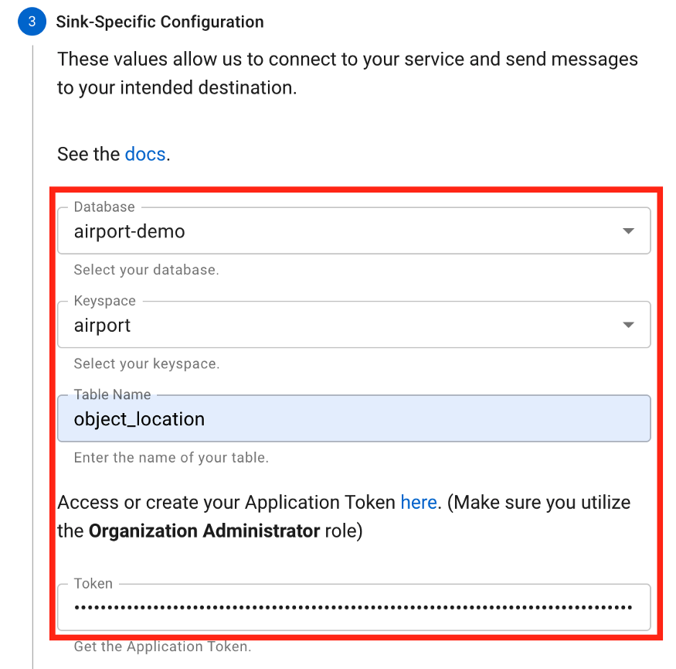The image size is (676, 669).
Task: Click the bold Organization Administrator text
Action: (204, 531)
